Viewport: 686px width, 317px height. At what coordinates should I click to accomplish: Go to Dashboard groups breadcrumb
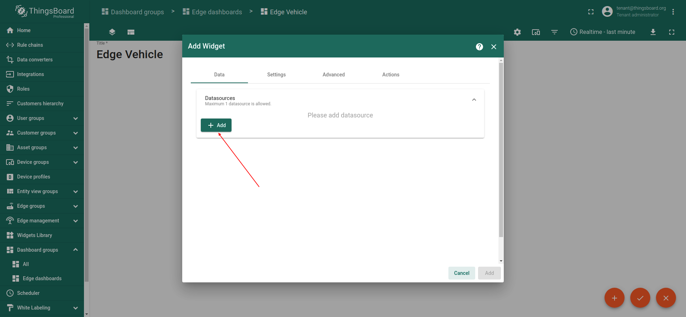[x=133, y=12]
